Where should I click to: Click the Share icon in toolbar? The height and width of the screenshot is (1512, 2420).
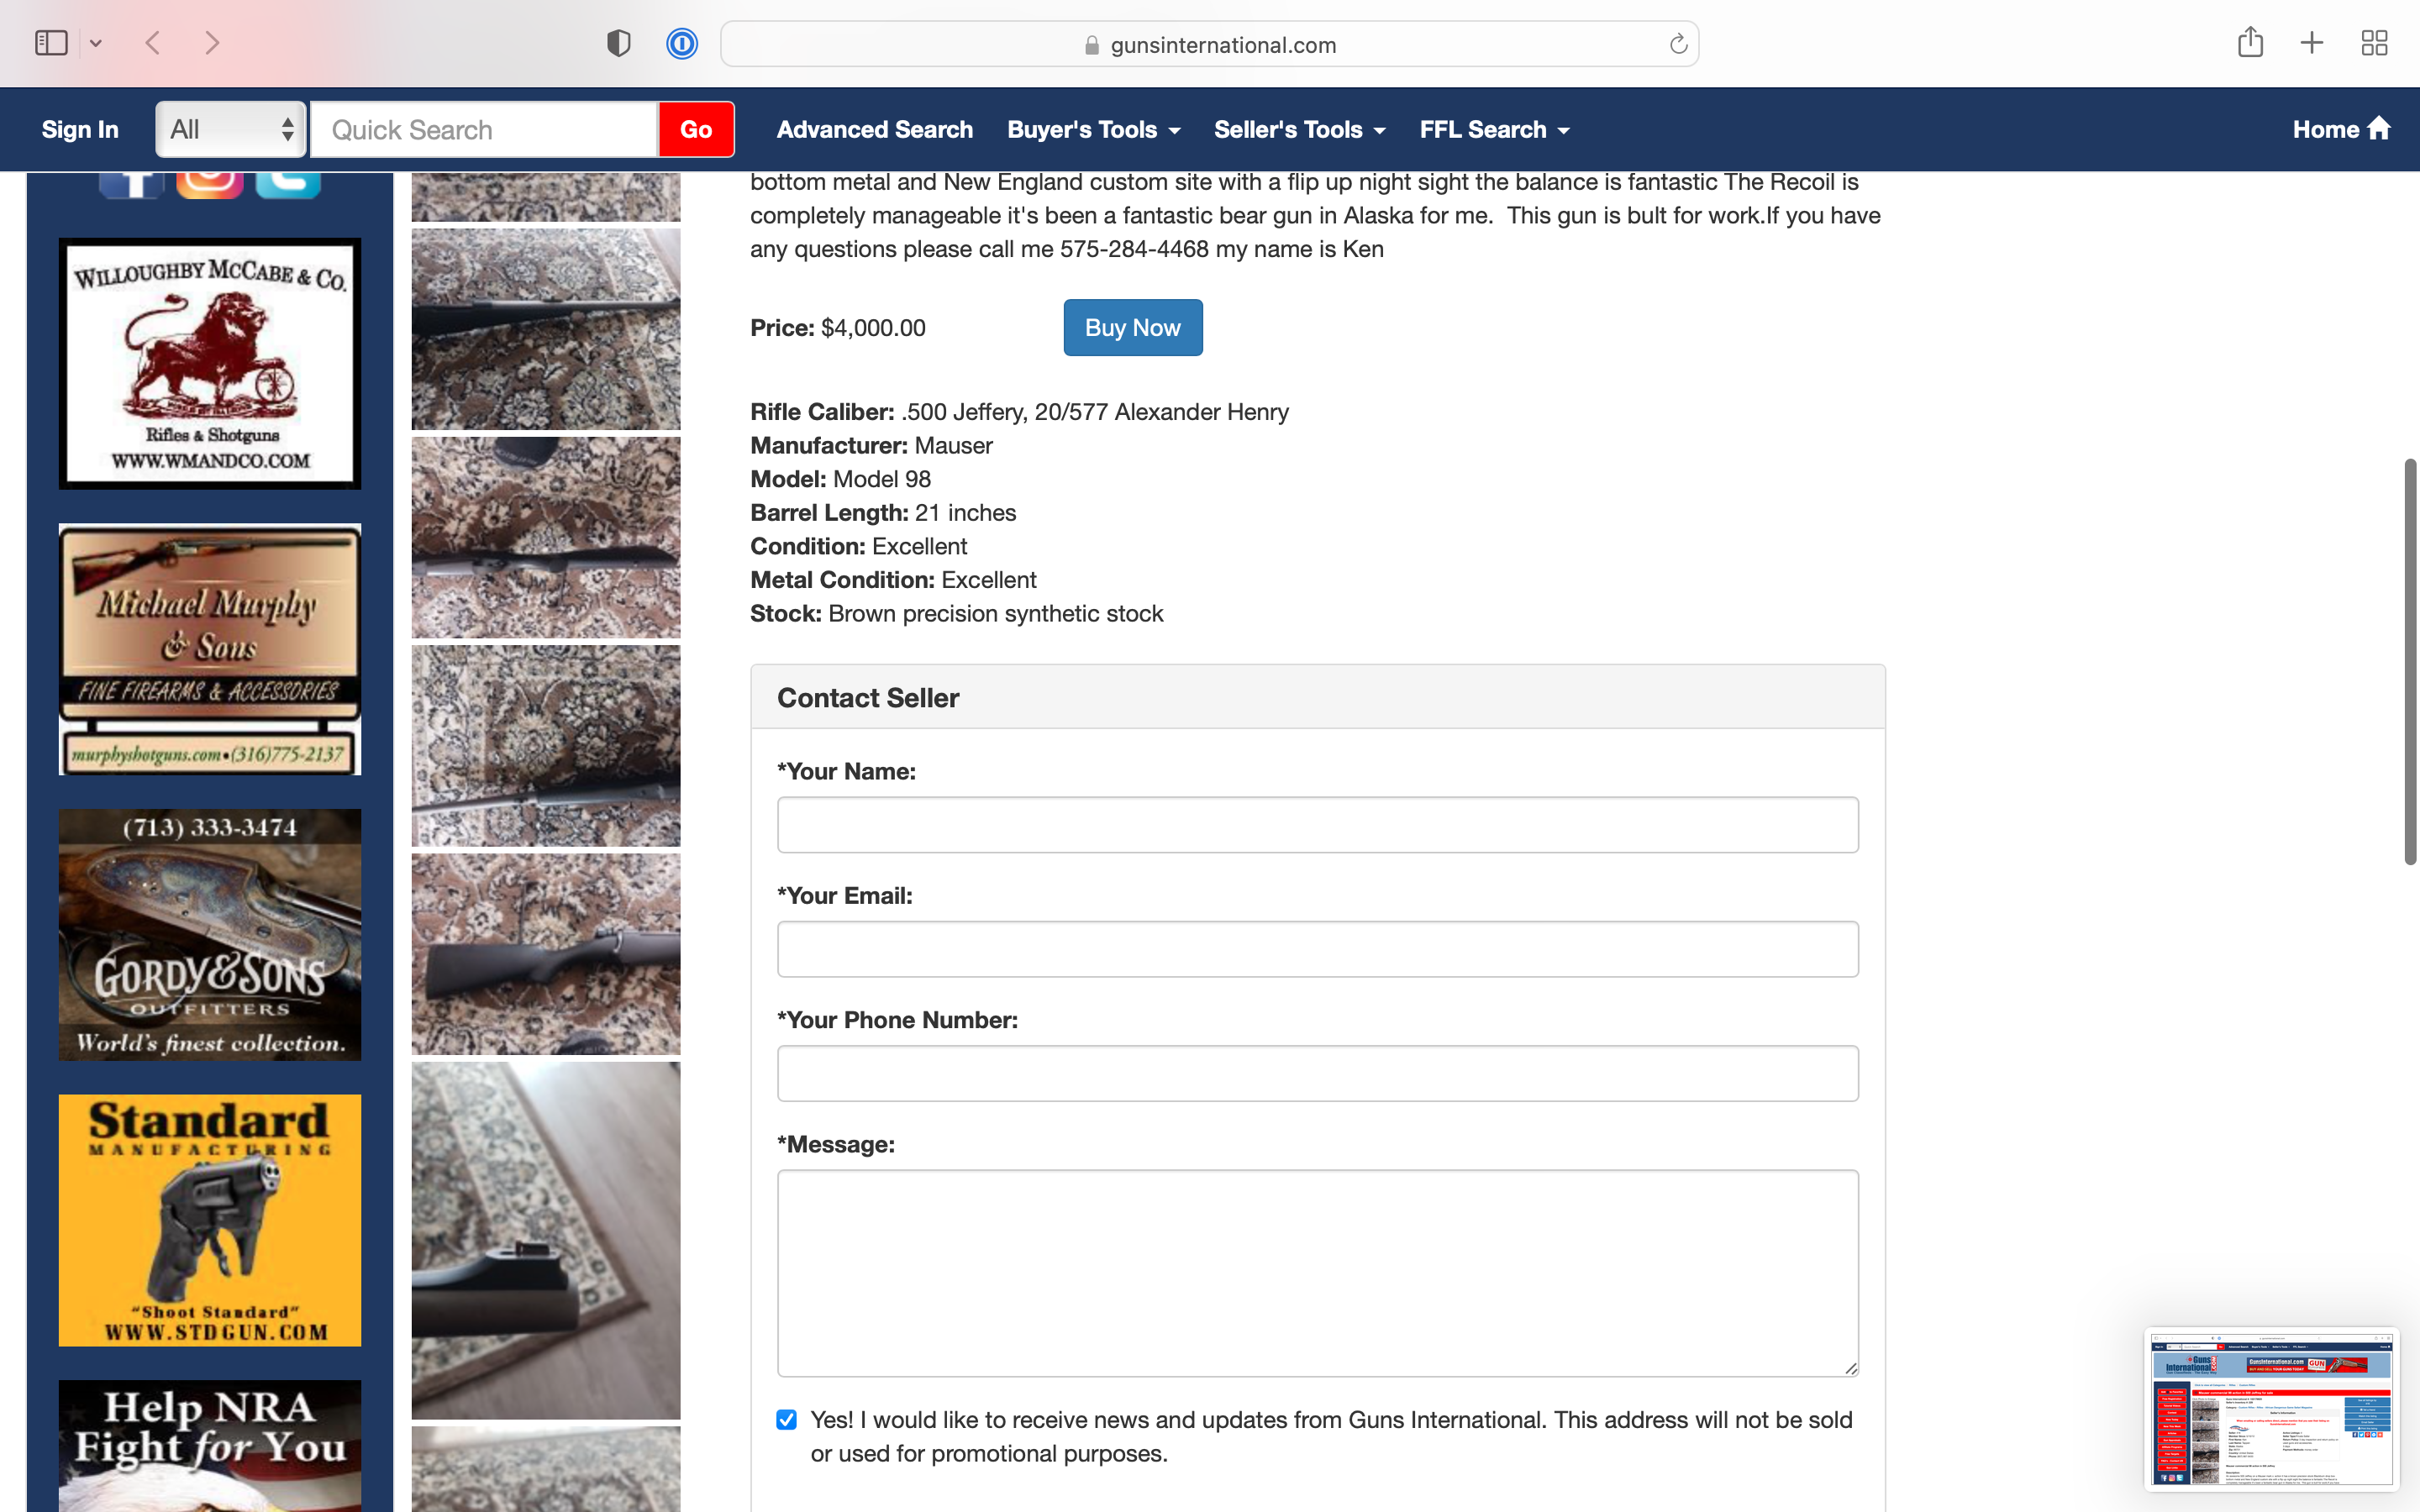(2250, 42)
